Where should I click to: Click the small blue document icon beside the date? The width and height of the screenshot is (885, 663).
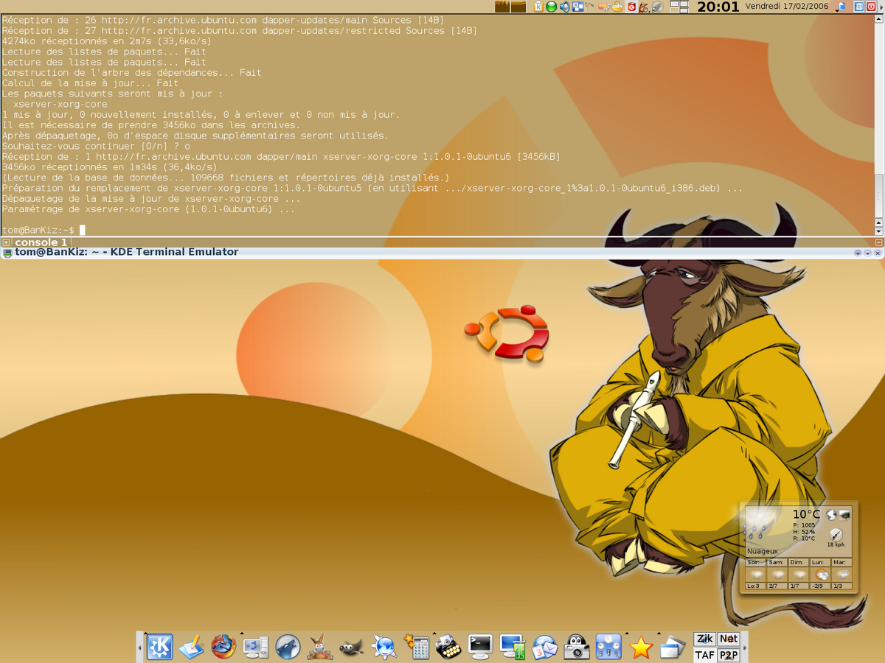coord(841,7)
